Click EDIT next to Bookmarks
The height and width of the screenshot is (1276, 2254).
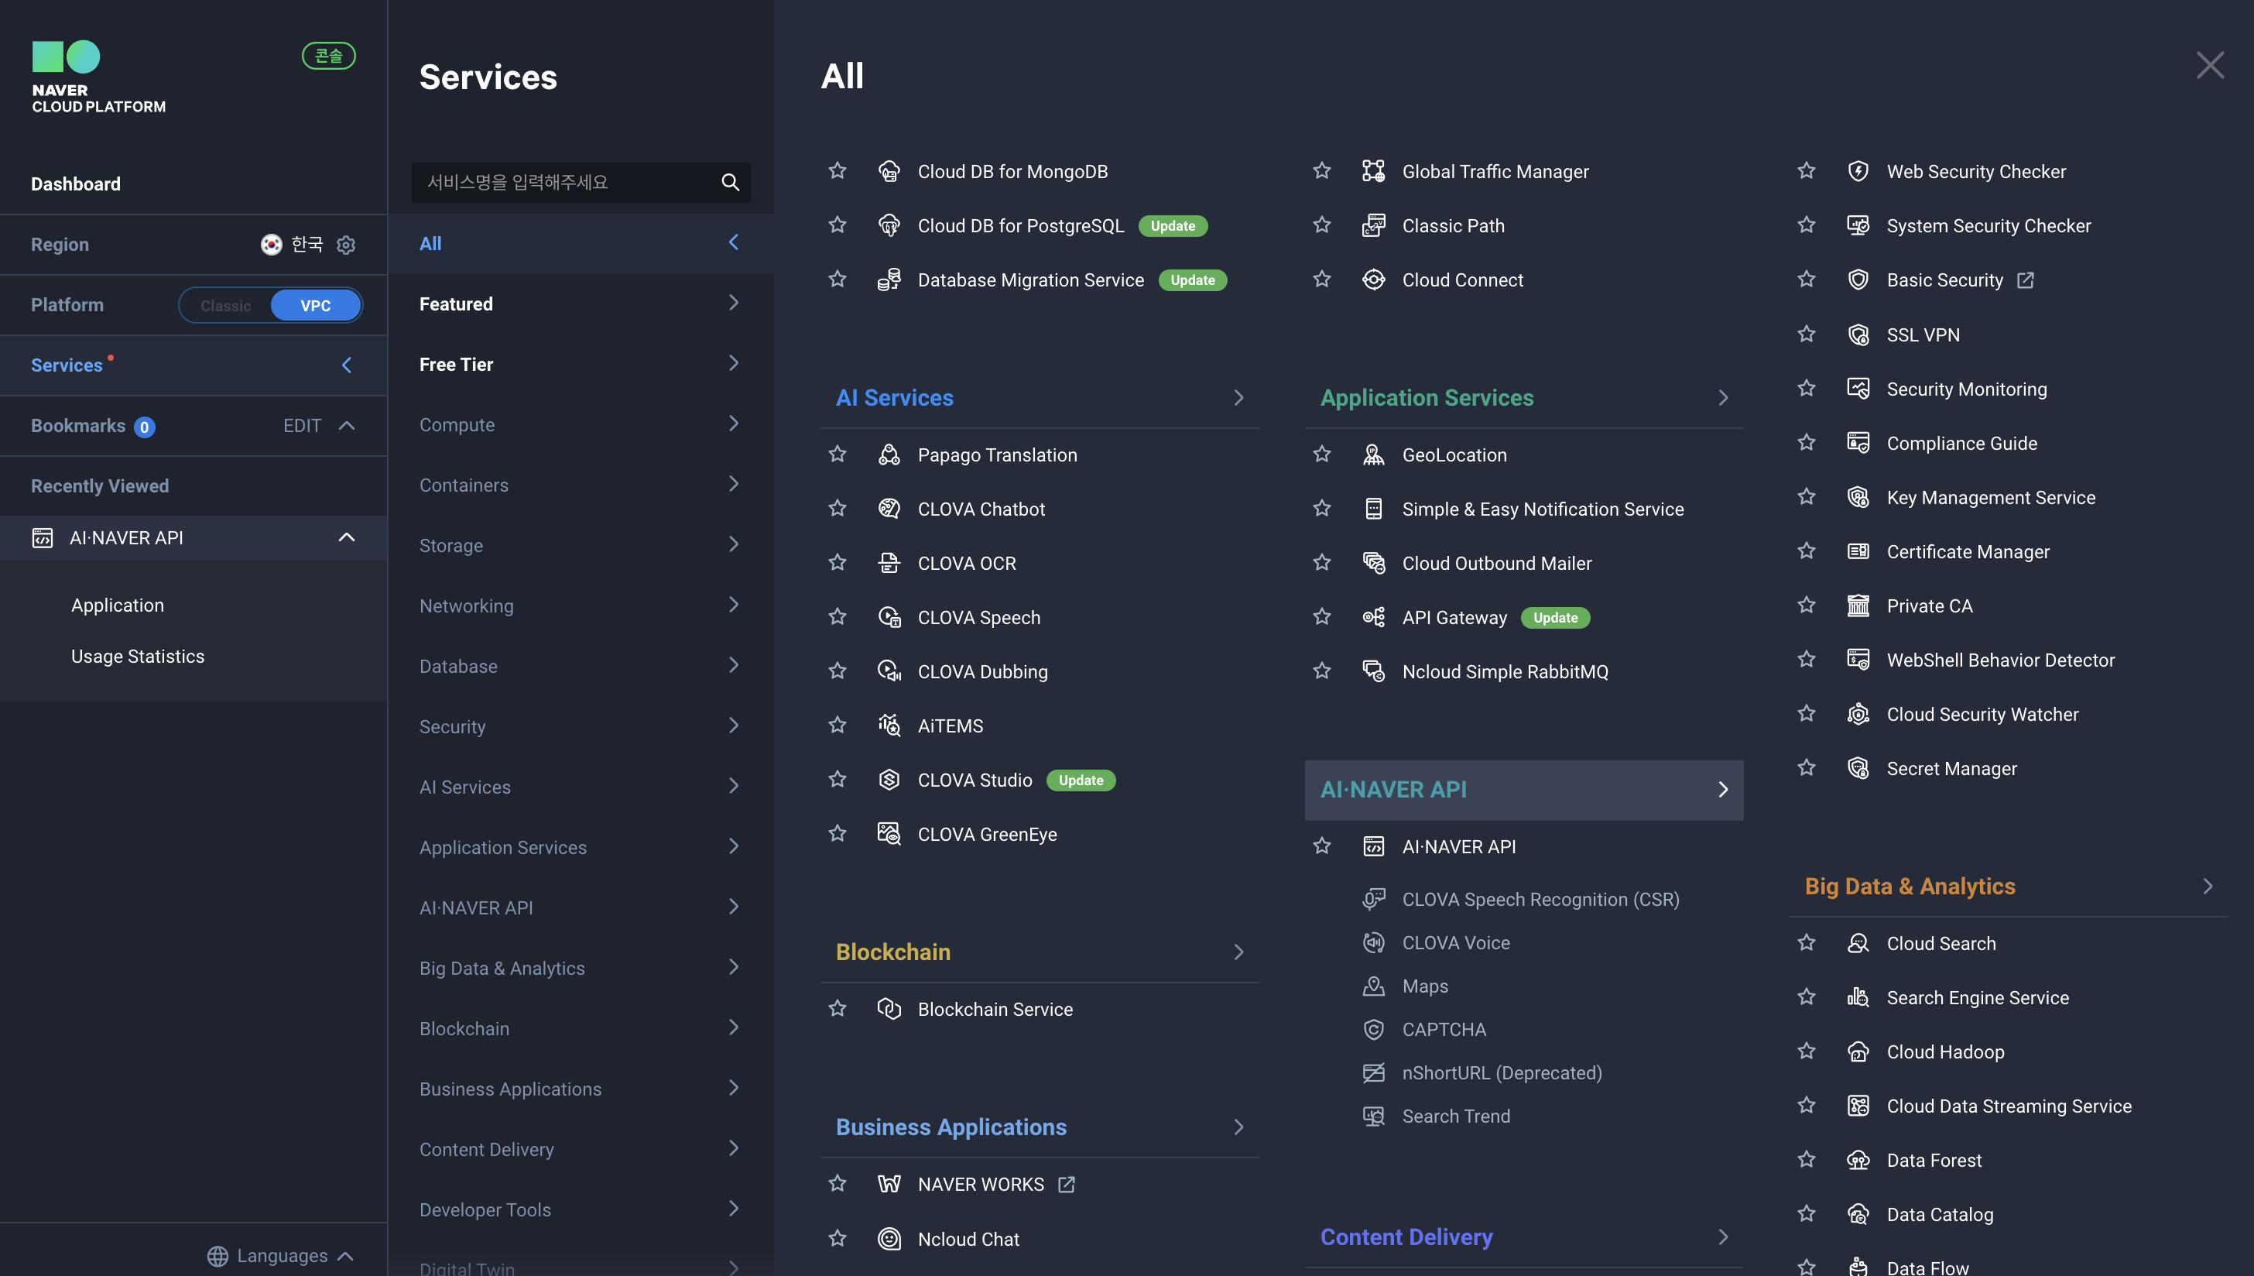point(301,426)
